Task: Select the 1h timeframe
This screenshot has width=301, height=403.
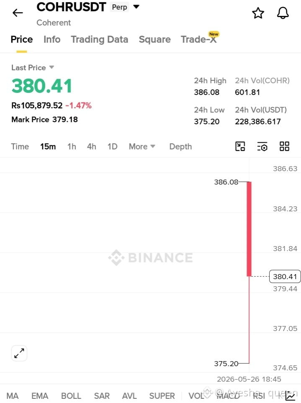Action: [x=72, y=146]
